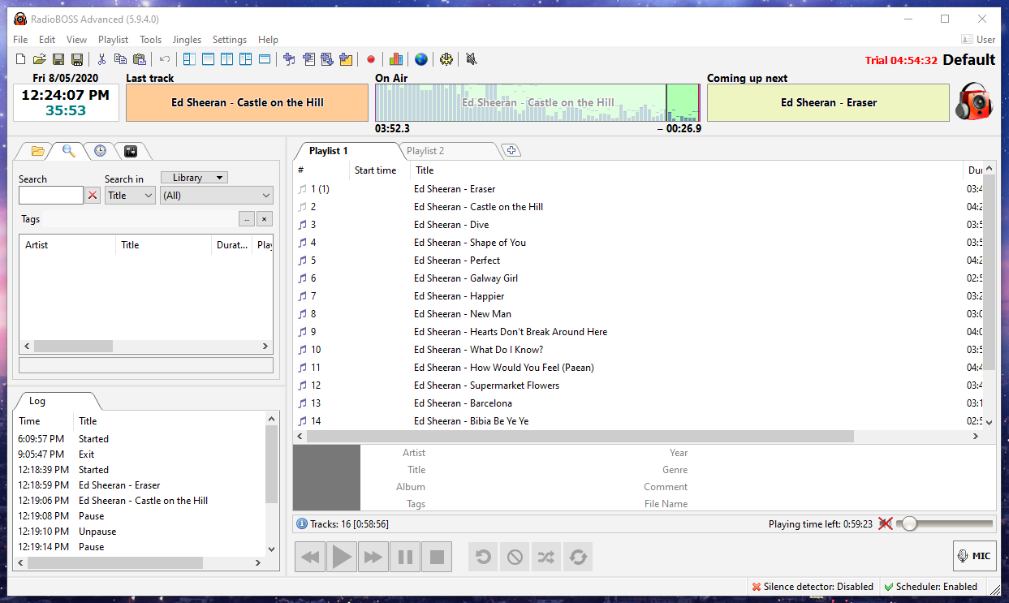Add a folder with the plus folder icon

347,59
